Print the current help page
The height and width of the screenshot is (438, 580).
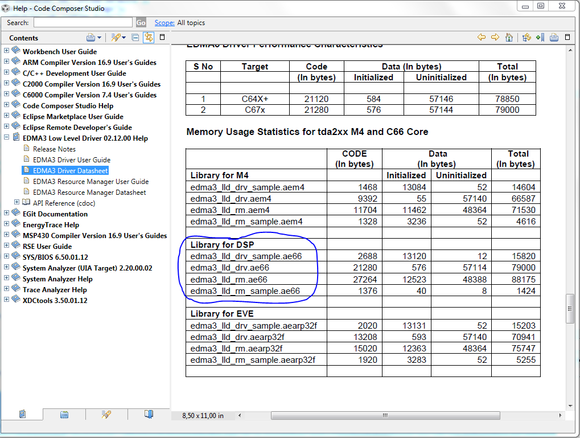555,37
